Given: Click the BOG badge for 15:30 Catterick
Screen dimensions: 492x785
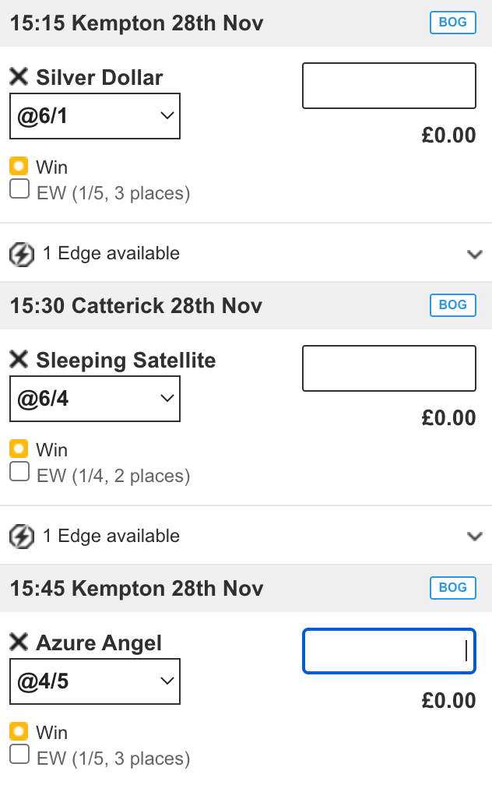Looking at the screenshot, I should tap(452, 305).
